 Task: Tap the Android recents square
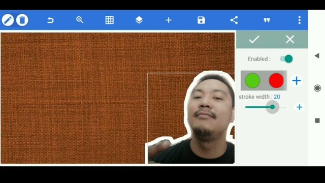317,120
